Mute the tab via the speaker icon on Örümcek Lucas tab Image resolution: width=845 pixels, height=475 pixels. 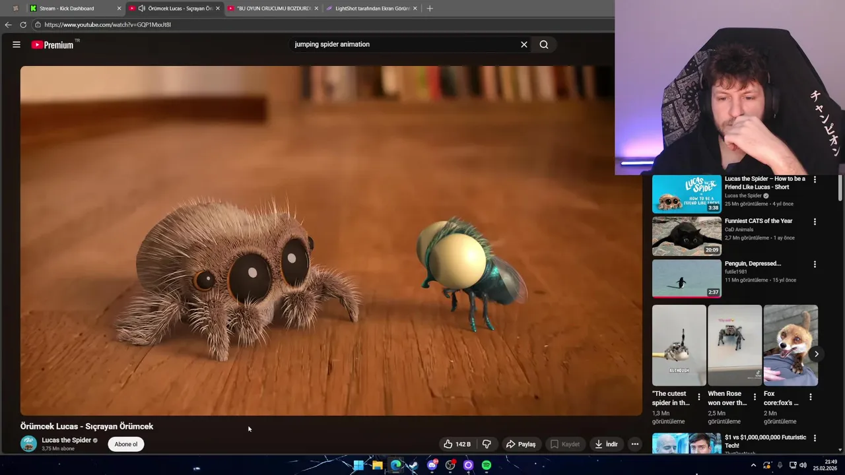(141, 9)
